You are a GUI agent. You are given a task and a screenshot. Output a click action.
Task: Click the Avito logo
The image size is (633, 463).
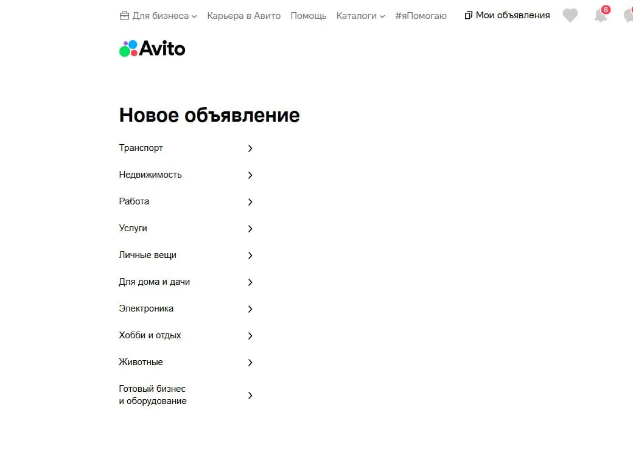tap(152, 49)
